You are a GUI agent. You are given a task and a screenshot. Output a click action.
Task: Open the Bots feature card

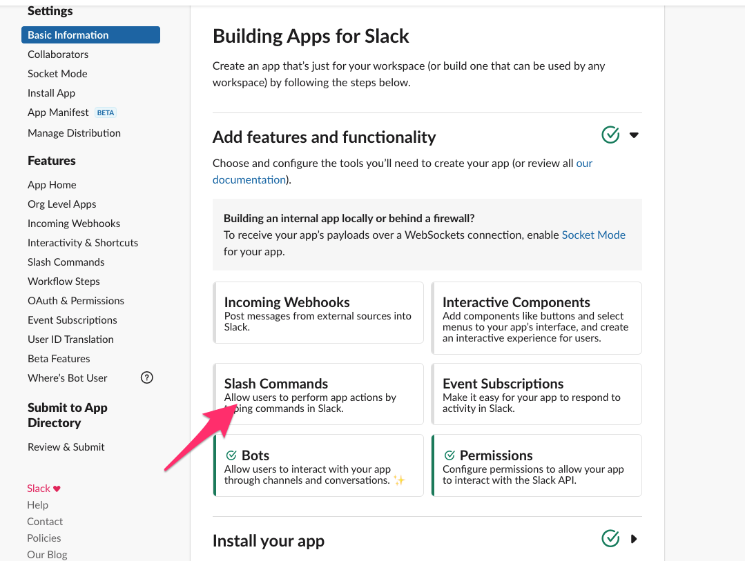[x=318, y=466]
